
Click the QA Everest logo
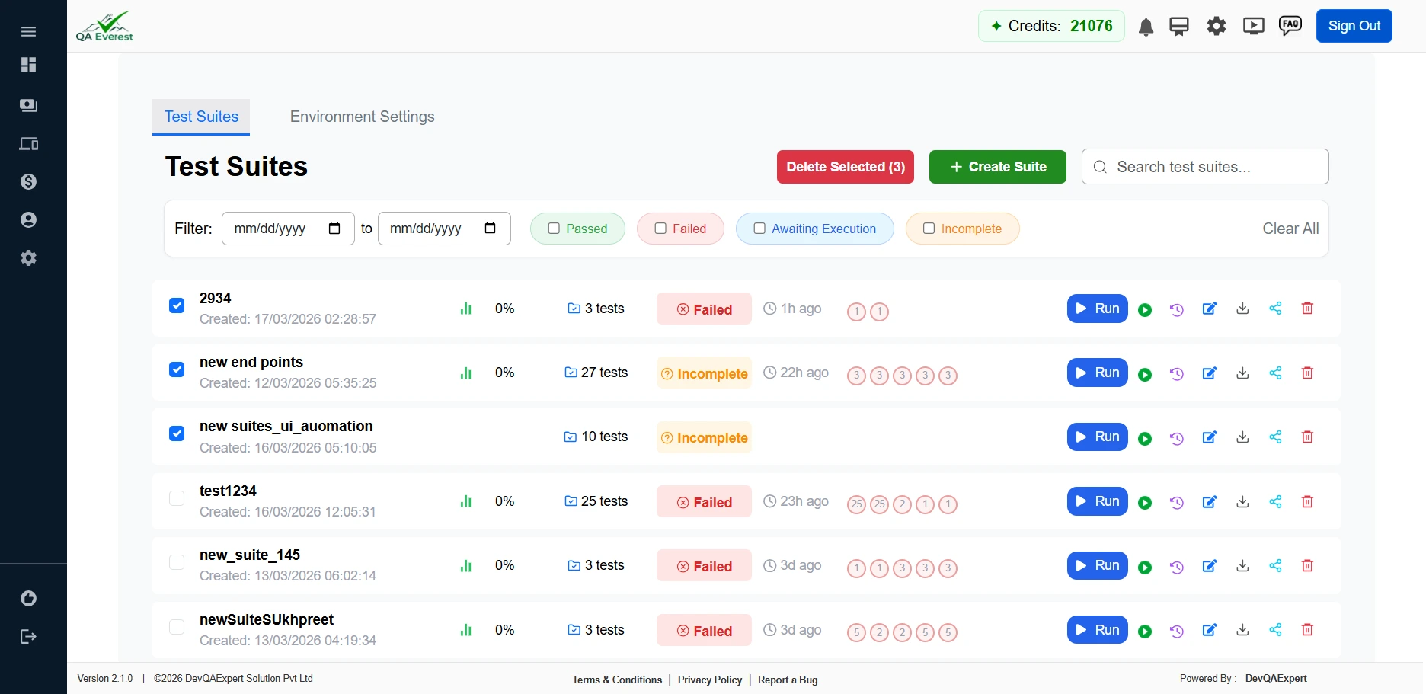(105, 26)
